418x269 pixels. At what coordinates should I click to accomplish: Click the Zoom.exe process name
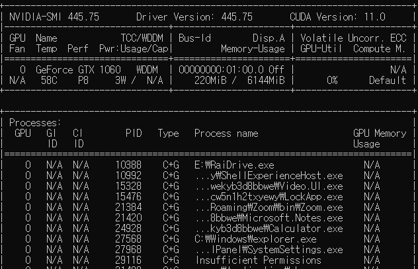269,208
